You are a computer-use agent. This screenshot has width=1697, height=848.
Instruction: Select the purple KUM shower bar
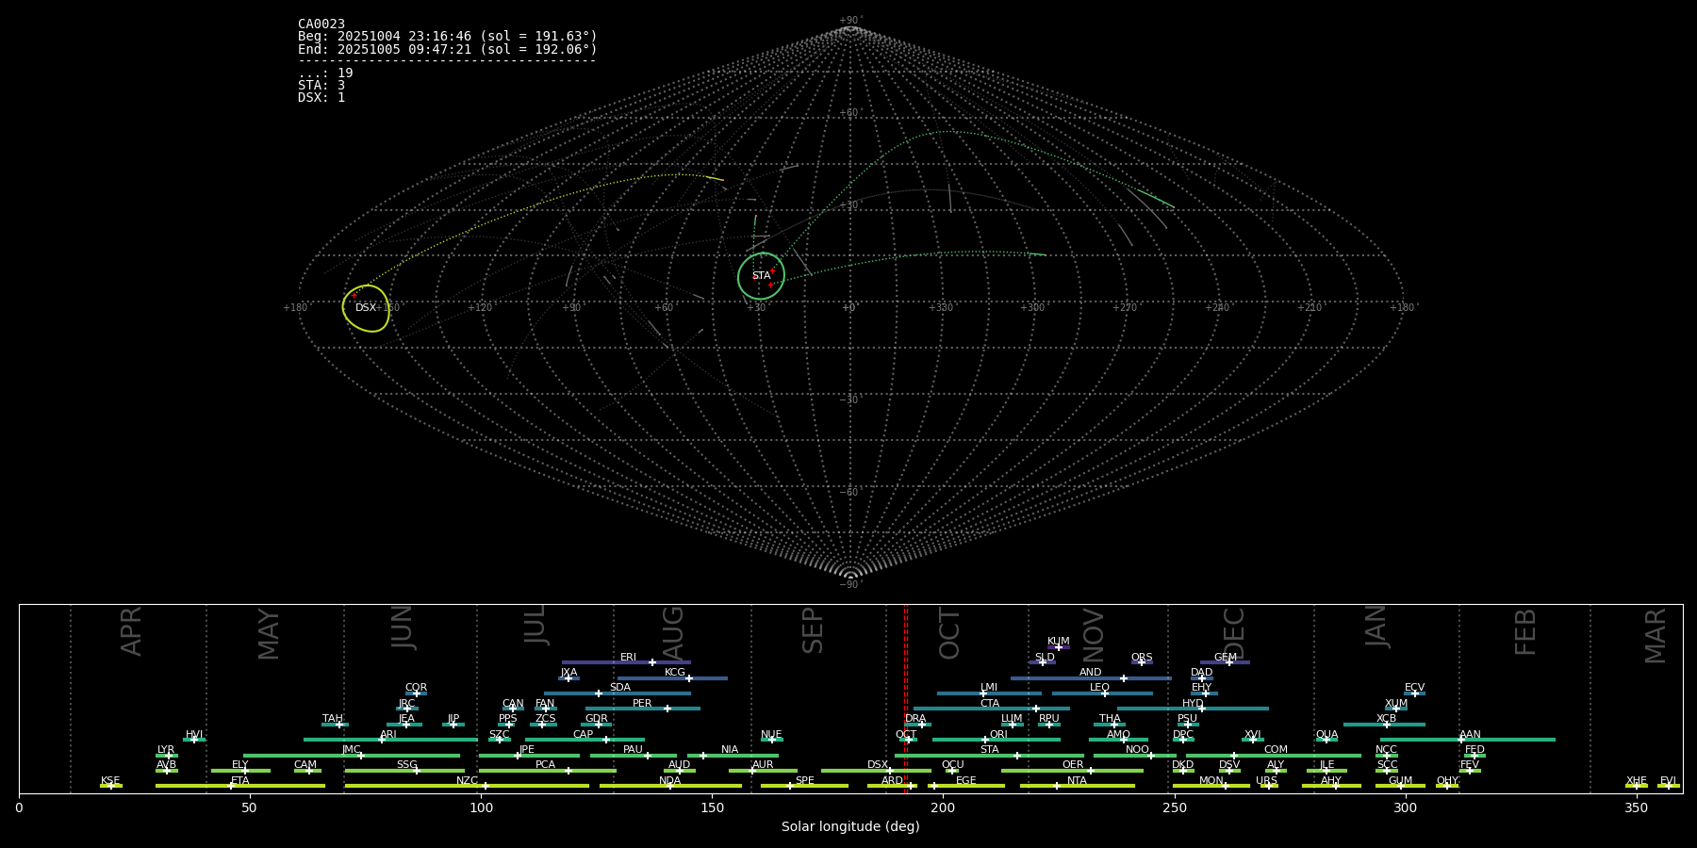(x=1059, y=647)
